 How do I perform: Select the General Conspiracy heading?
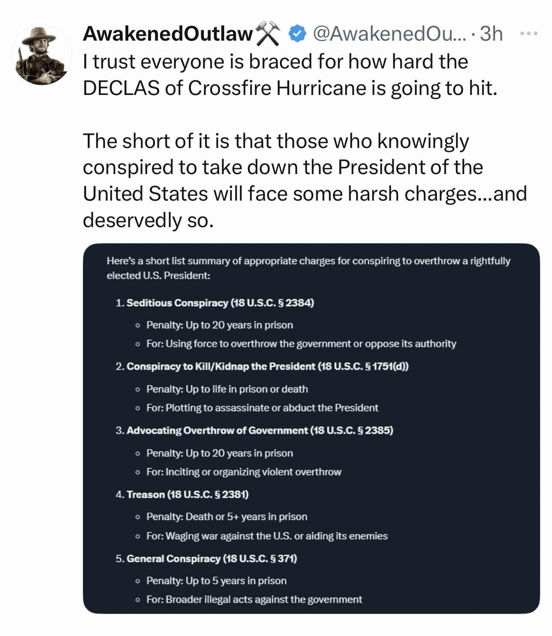211,559
